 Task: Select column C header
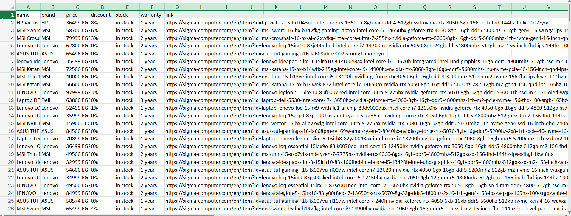pos(77,7)
